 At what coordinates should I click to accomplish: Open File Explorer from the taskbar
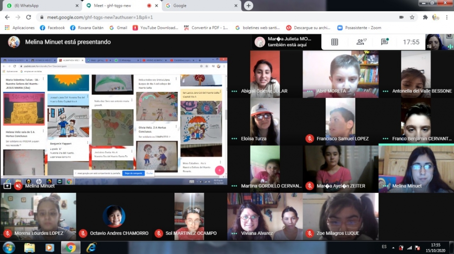pyautogui.click(x=30, y=248)
